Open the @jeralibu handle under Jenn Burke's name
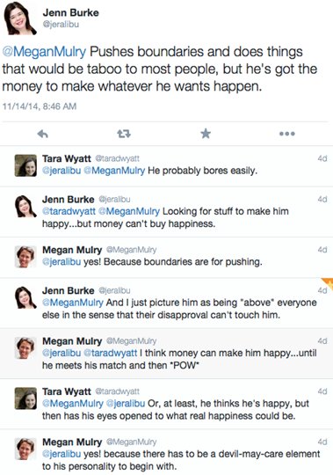 pyautogui.click(x=61, y=25)
